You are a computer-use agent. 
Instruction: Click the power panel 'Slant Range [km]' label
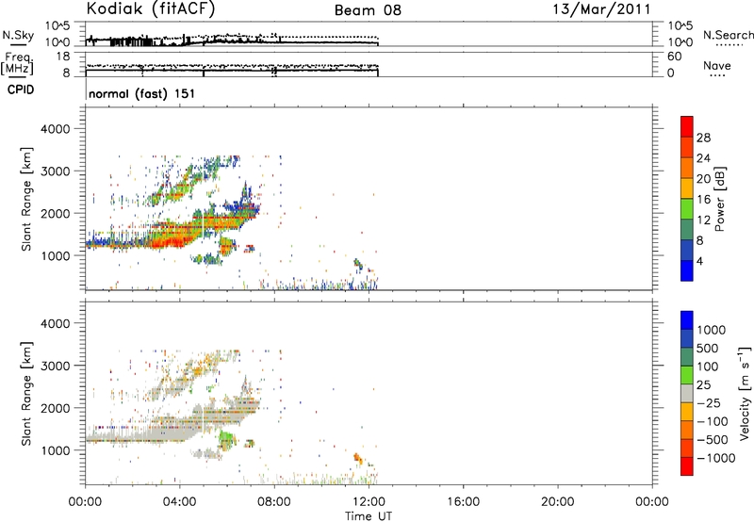[26, 199]
